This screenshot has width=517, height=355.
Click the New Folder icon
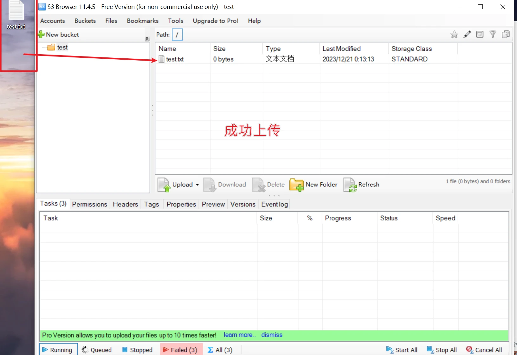coord(296,185)
